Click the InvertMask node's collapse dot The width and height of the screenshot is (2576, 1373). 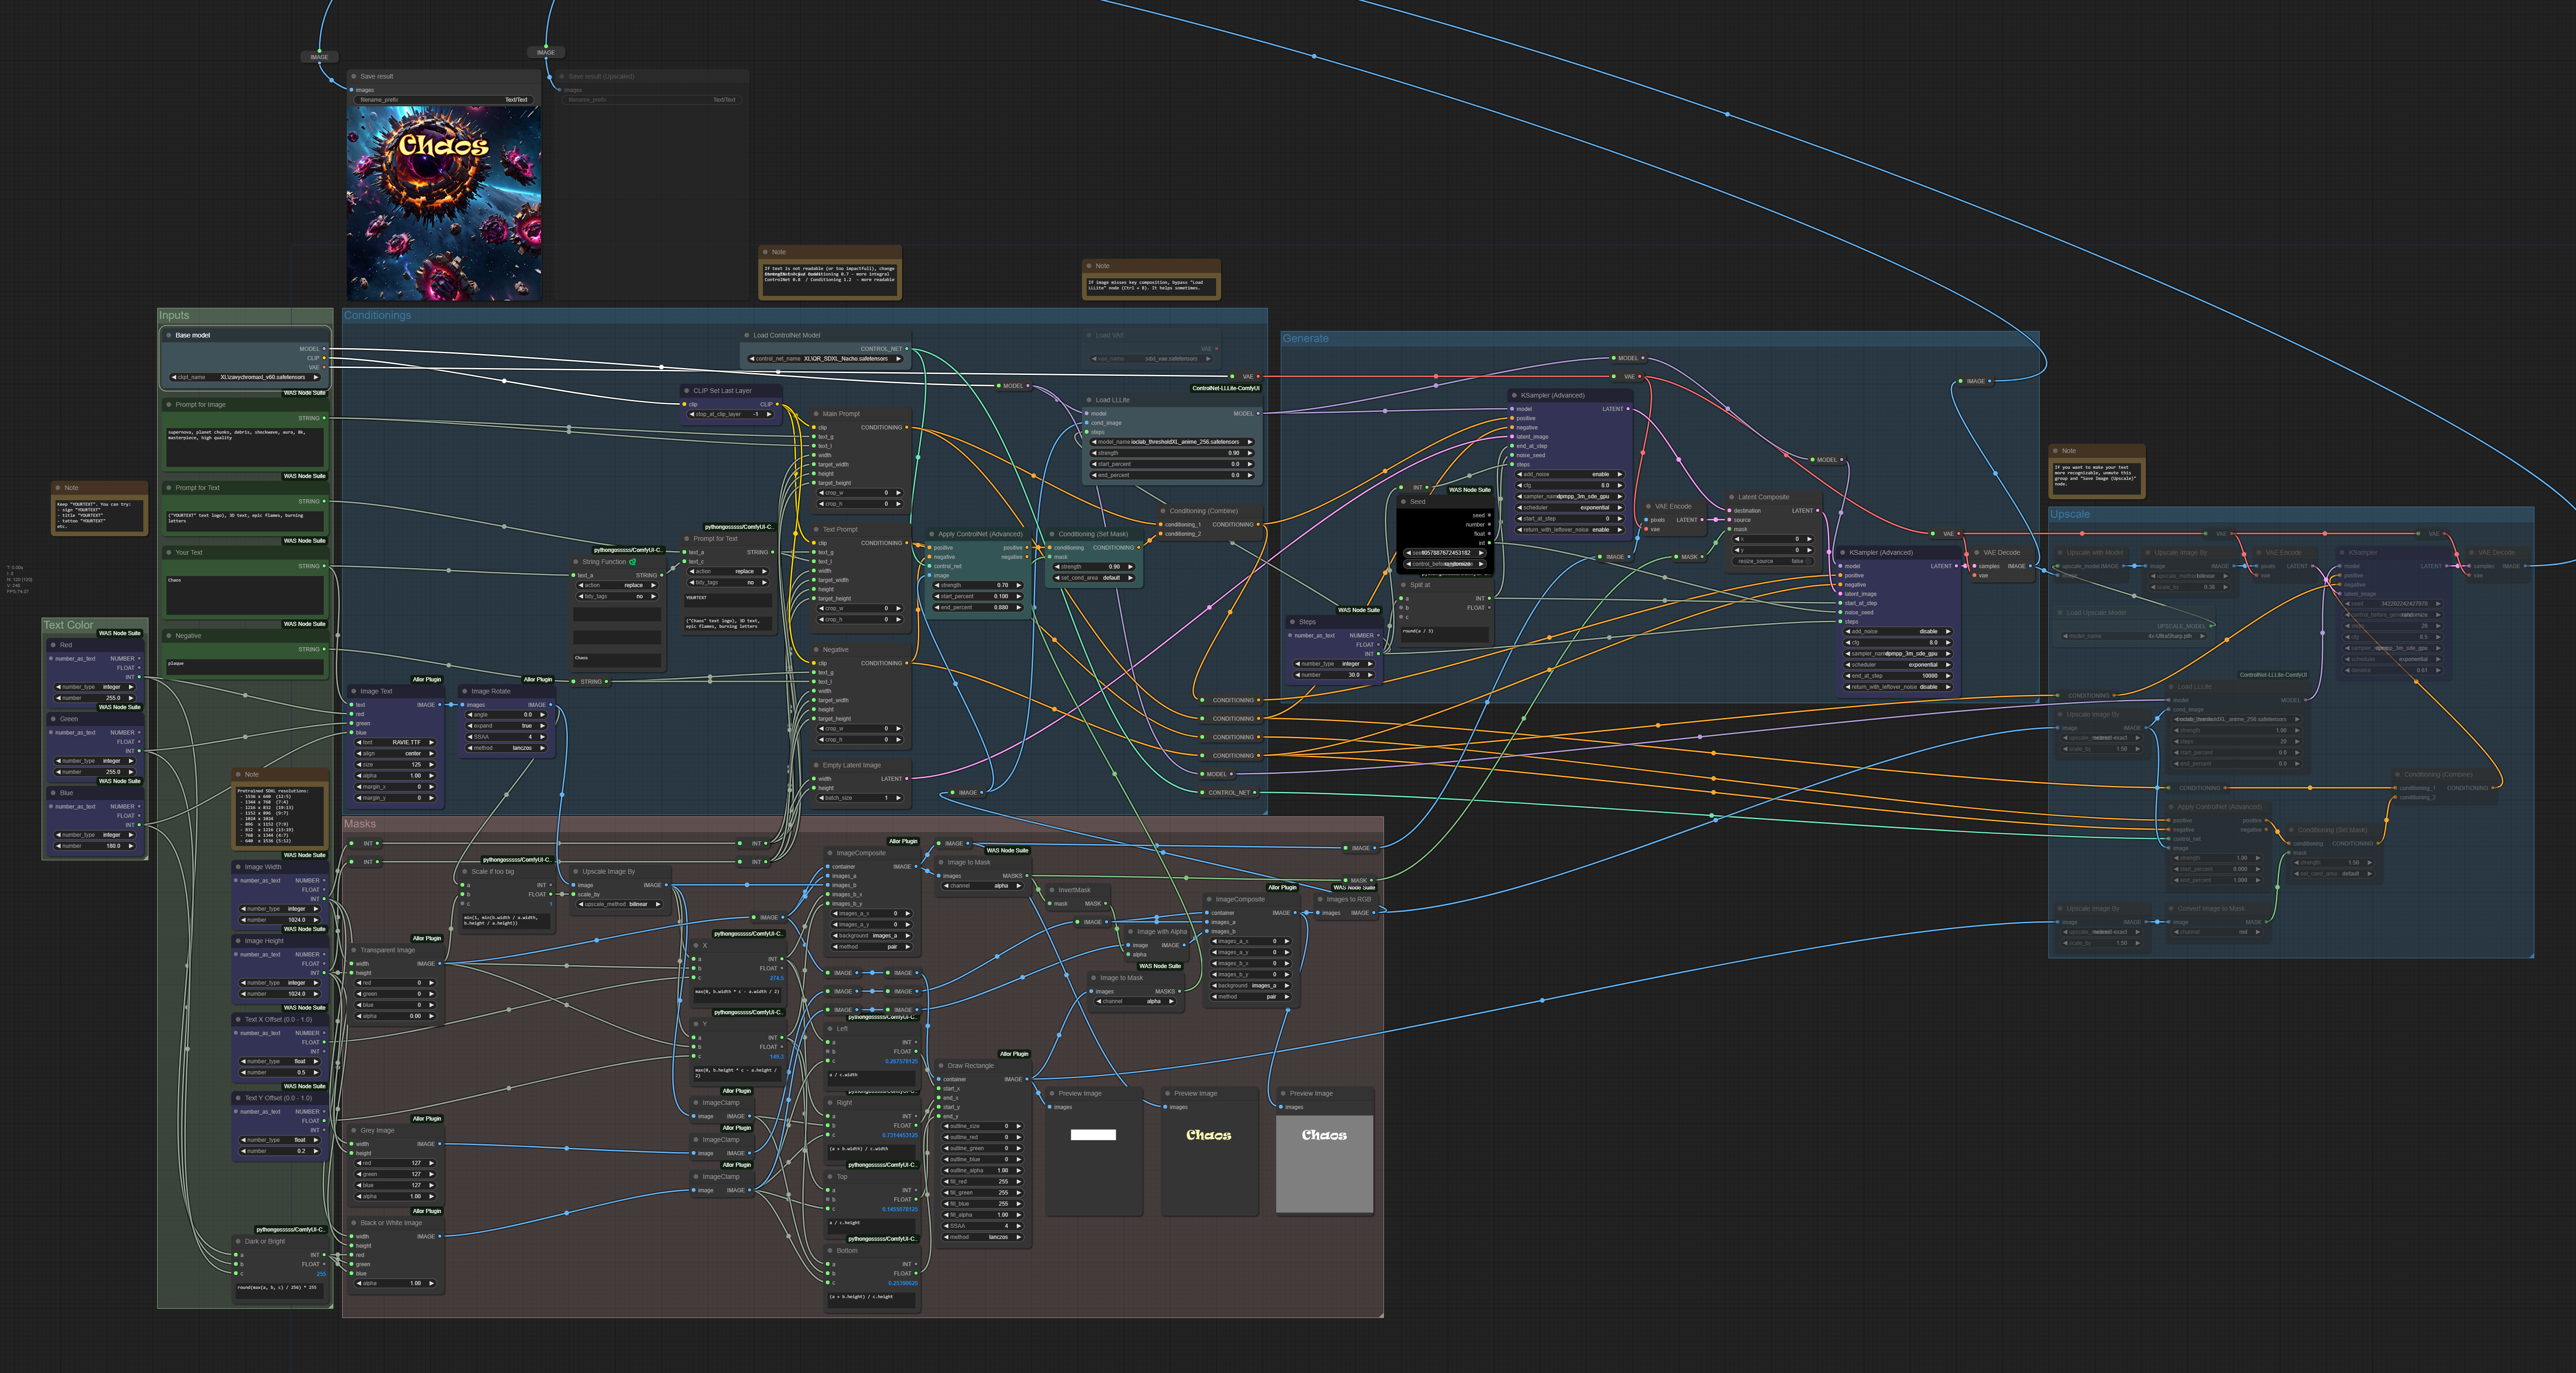coord(1051,890)
